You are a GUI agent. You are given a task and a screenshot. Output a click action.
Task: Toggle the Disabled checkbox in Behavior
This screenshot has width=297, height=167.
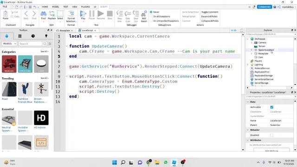click(272, 135)
